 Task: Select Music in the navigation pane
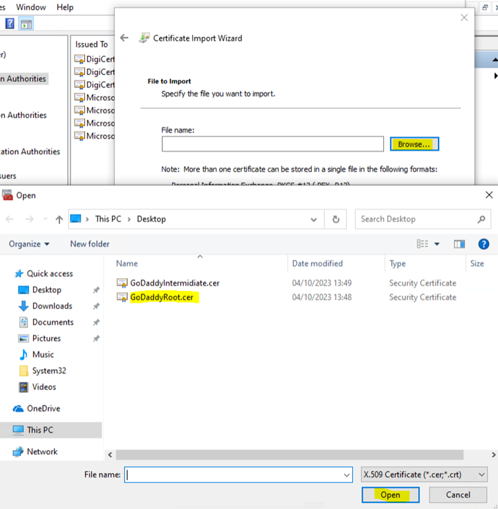[43, 355]
